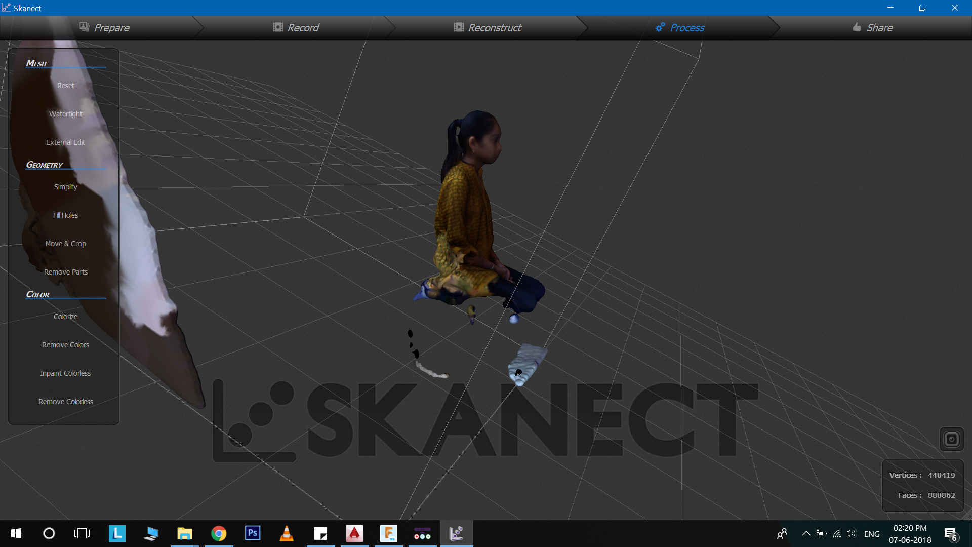Viewport: 972px width, 547px height.
Task: Choose Remove Colors
Action: tap(66, 345)
